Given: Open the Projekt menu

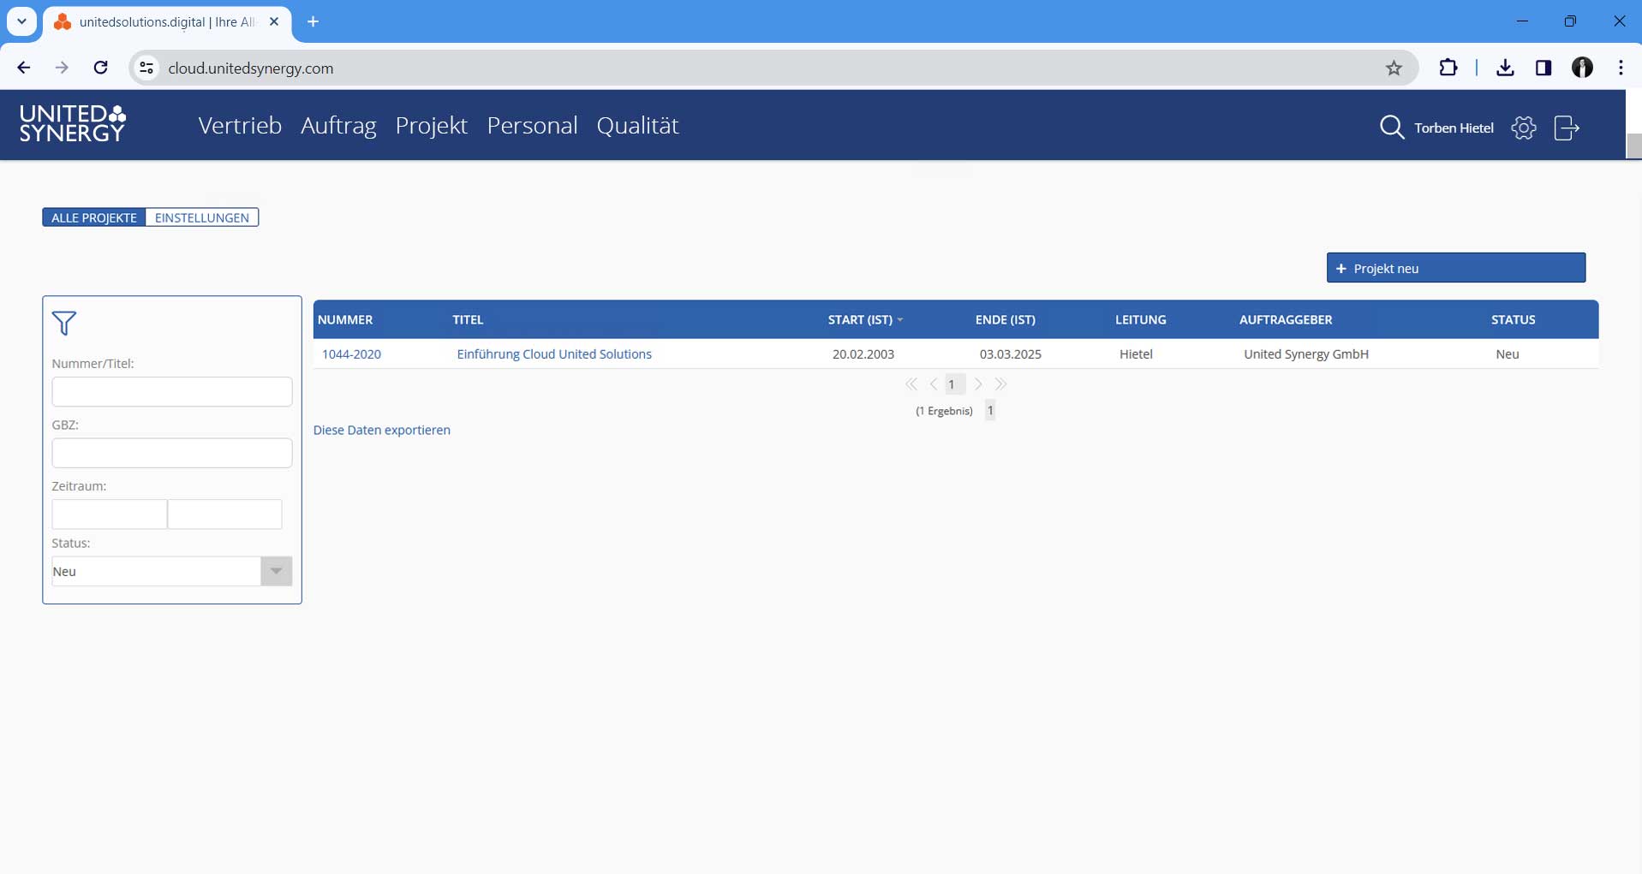Looking at the screenshot, I should click(431, 126).
